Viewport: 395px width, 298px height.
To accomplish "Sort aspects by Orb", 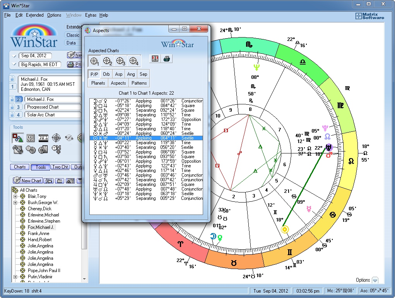I will tap(106, 74).
